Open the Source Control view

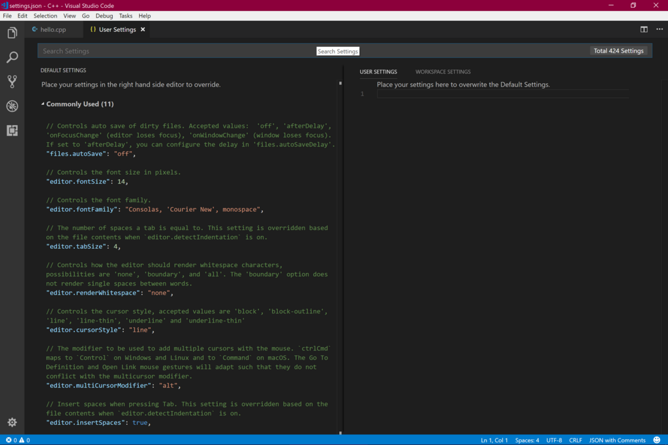click(x=12, y=81)
